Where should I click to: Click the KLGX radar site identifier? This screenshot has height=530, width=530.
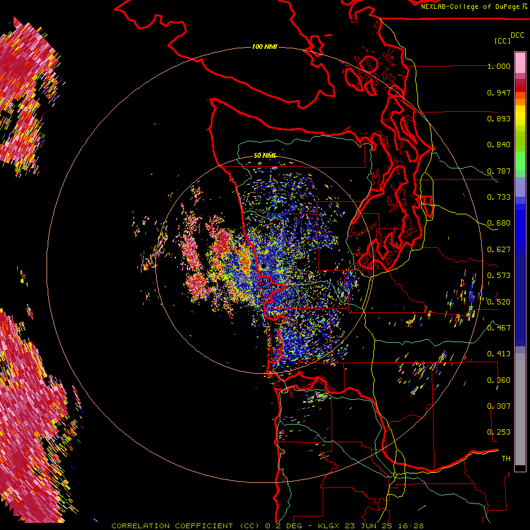(328, 526)
